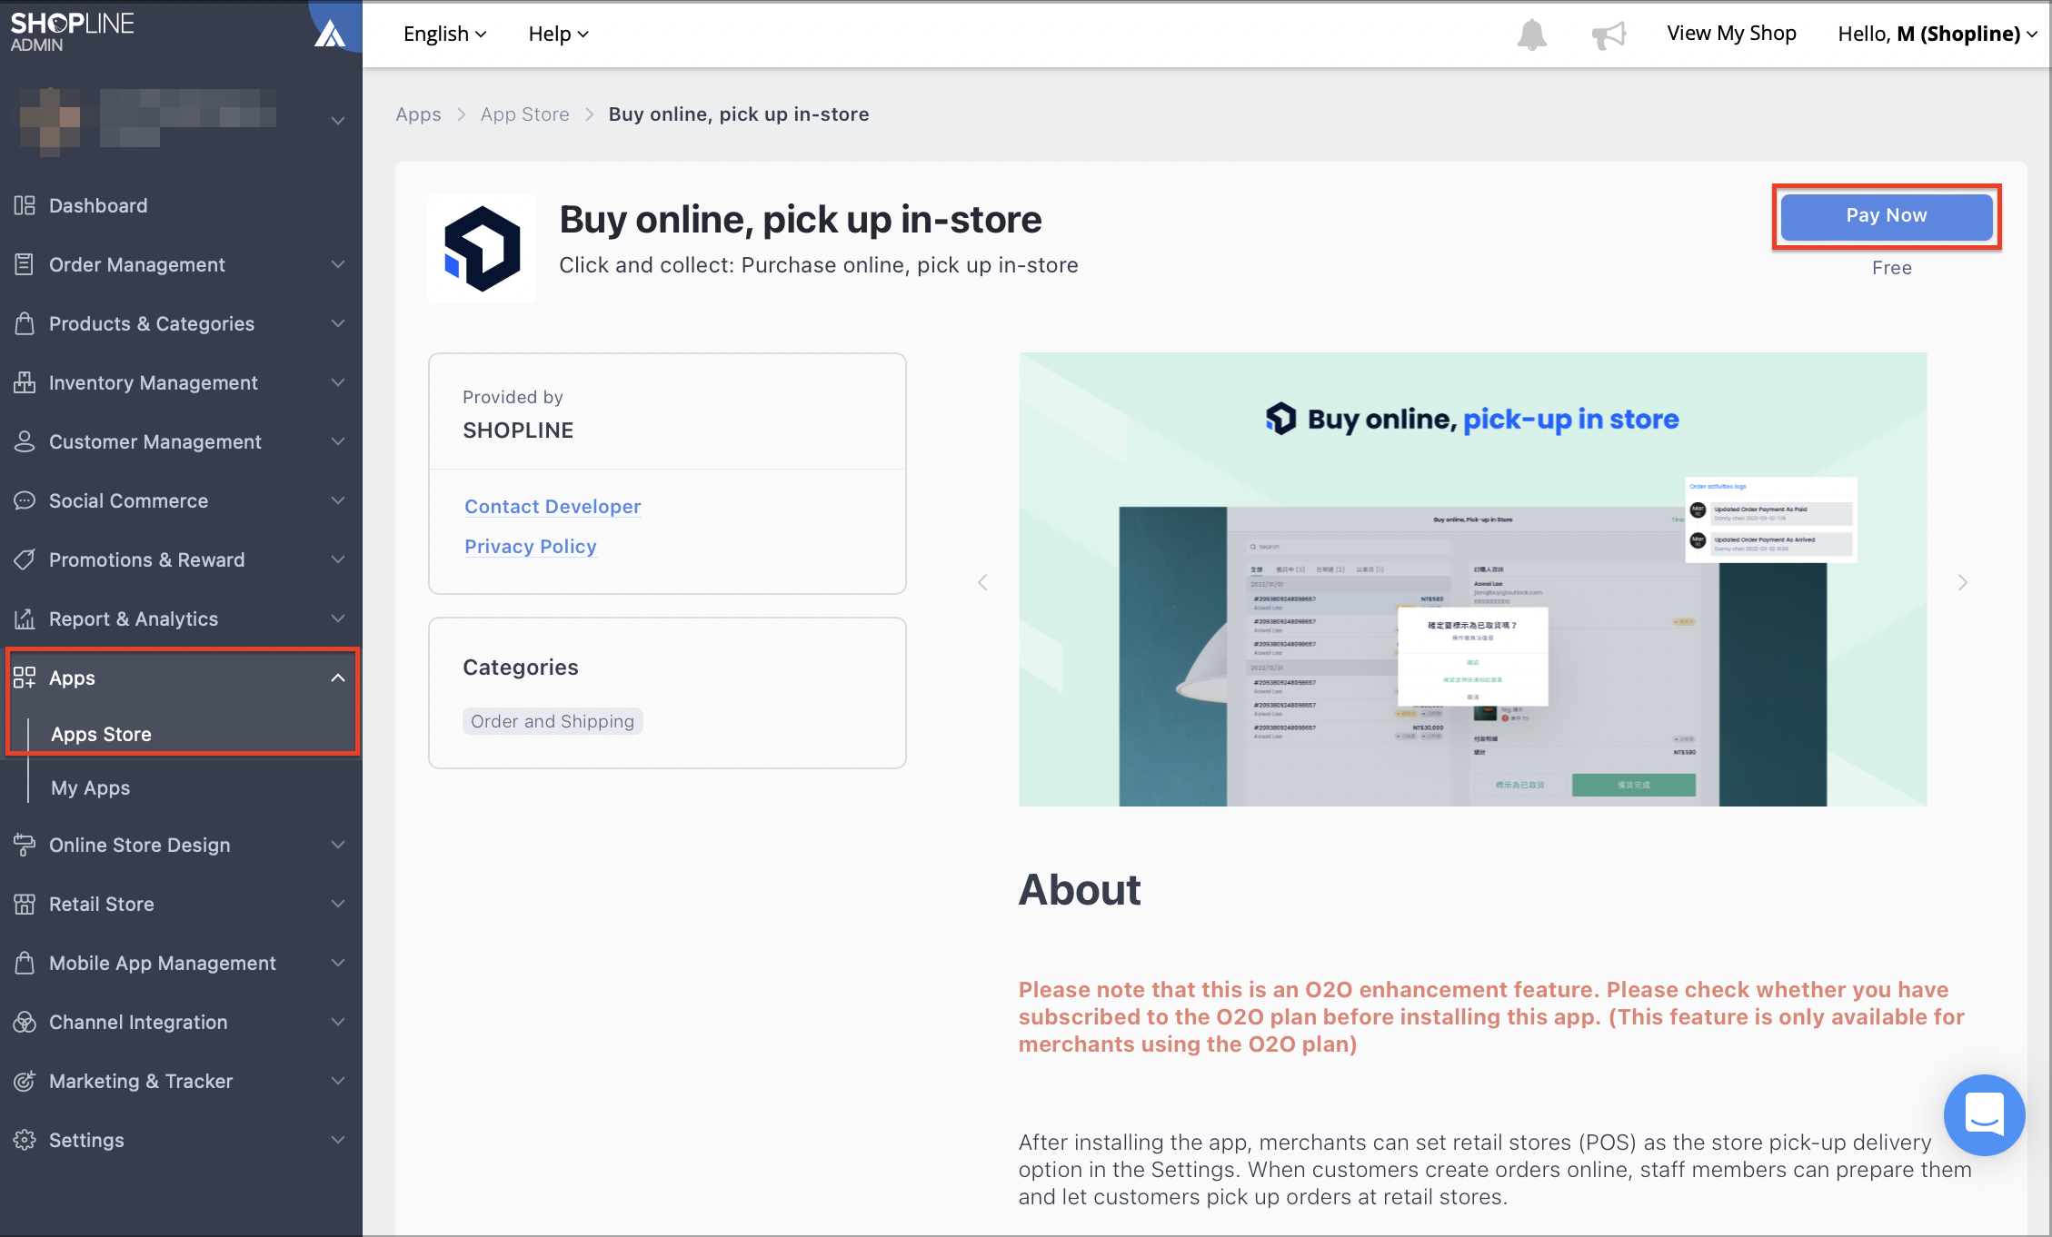
Task: Expand the Products & Categories chevron
Action: [x=338, y=323]
